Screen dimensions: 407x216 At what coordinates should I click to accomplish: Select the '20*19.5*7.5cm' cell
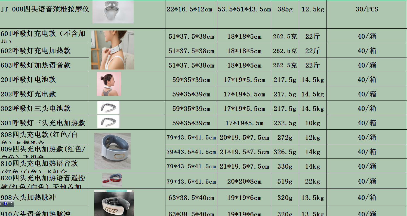[244, 137]
